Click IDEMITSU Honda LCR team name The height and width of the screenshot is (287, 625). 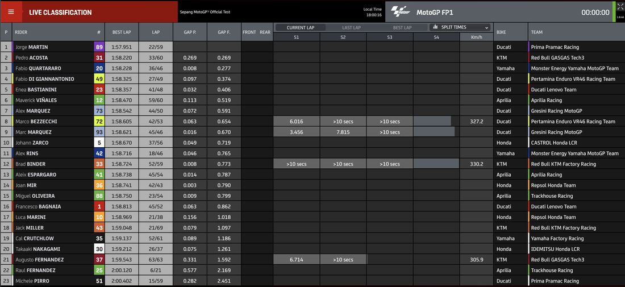(555, 249)
